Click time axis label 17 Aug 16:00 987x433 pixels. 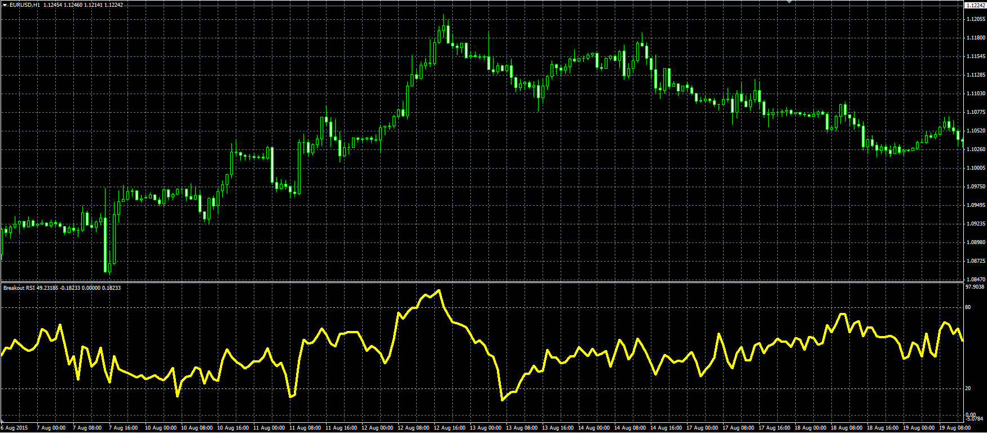click(x=774, y=428)
